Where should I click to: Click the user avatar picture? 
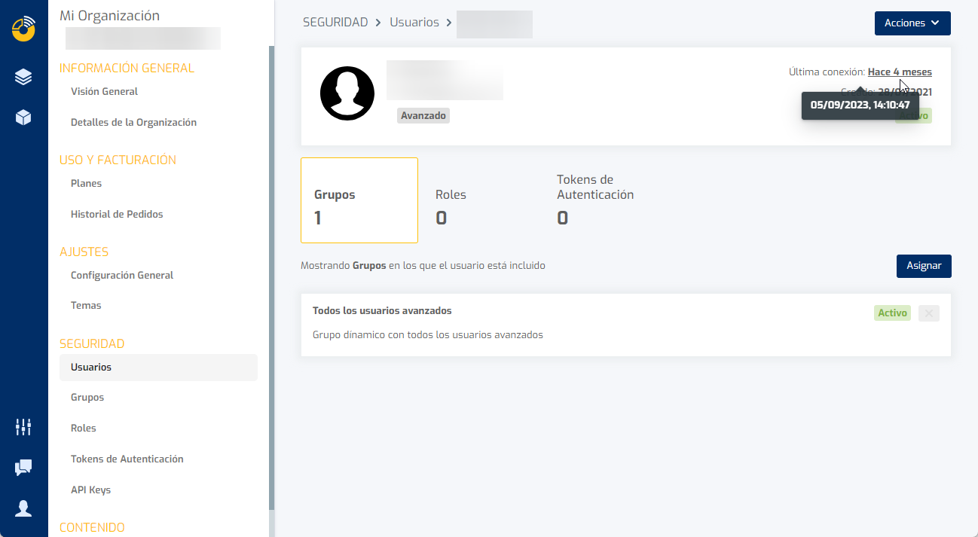(x=347, y=93)
